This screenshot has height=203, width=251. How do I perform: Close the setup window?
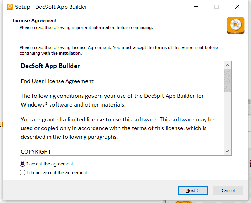coord(237,7)
